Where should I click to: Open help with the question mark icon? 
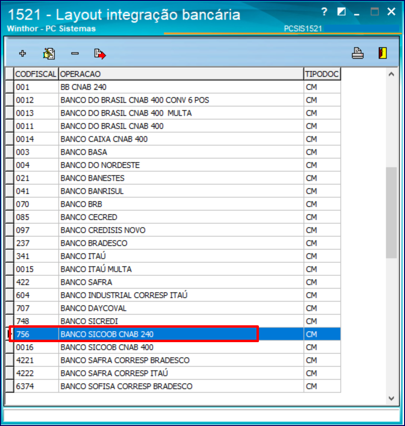click(x=324, y=12)
